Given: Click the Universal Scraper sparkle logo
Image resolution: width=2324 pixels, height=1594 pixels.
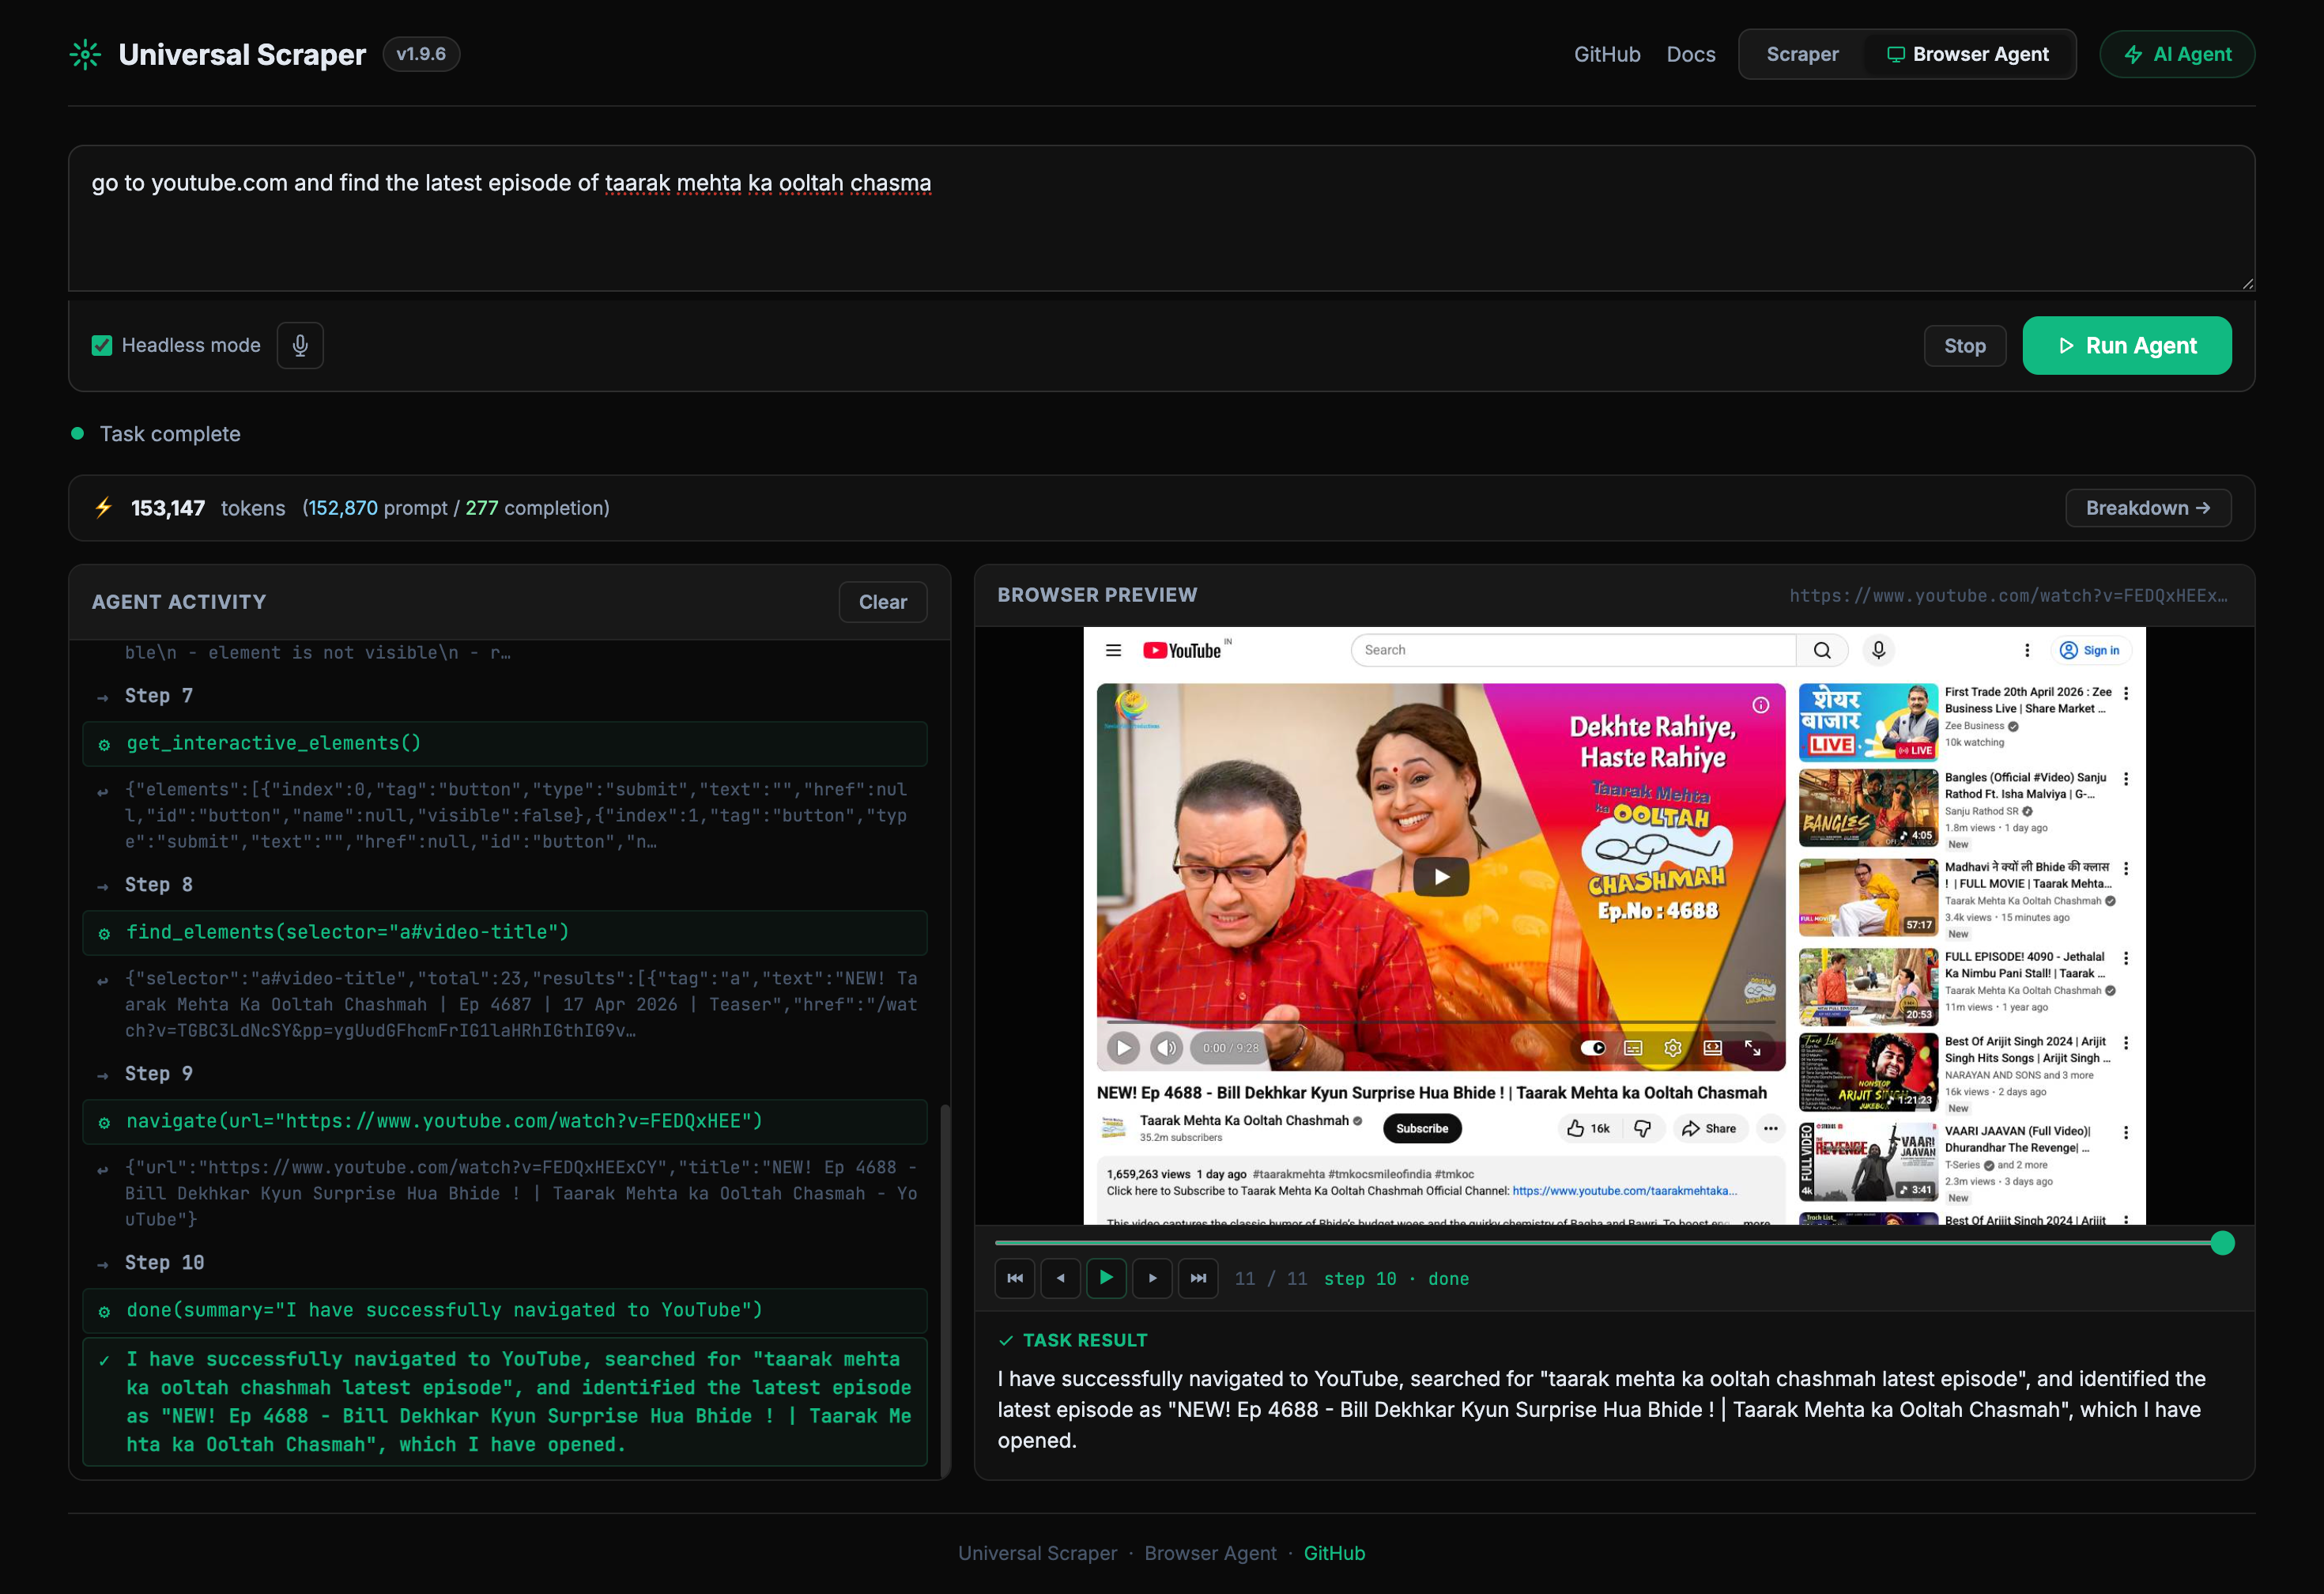Looking at the screenshot, I should pos(87,54).
